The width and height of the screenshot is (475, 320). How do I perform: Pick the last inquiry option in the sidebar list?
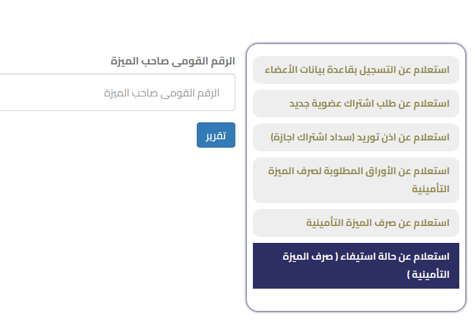coord(356,266)
